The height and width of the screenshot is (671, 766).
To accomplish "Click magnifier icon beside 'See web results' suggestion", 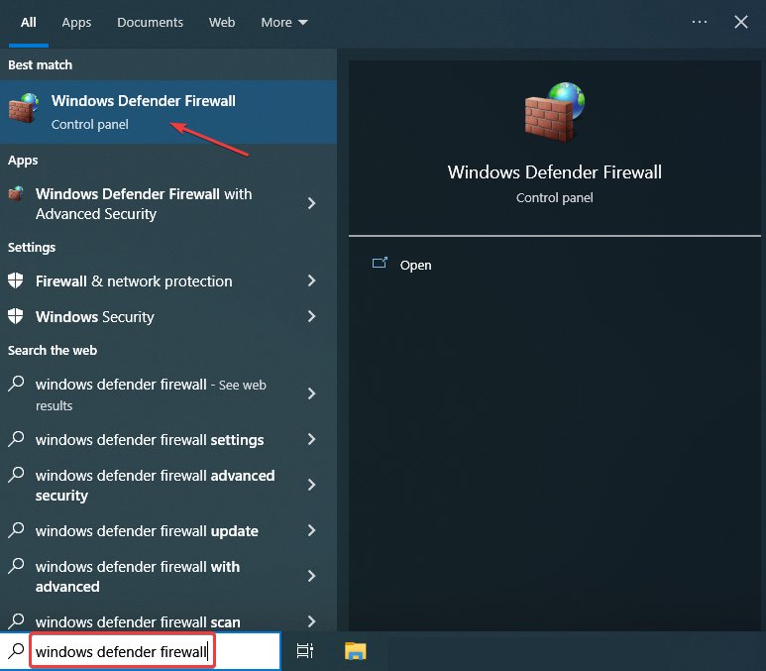I will pos(16,384).
